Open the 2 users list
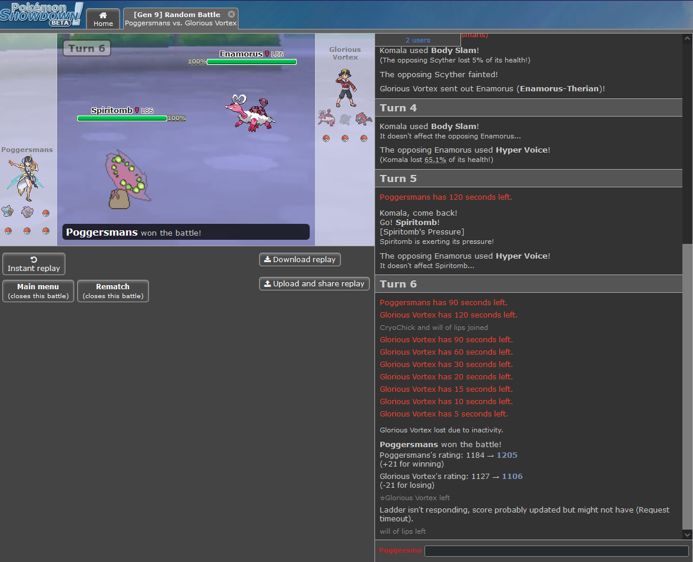The height and width of the screenshot is (562, 693). click(x=417, y=40)
